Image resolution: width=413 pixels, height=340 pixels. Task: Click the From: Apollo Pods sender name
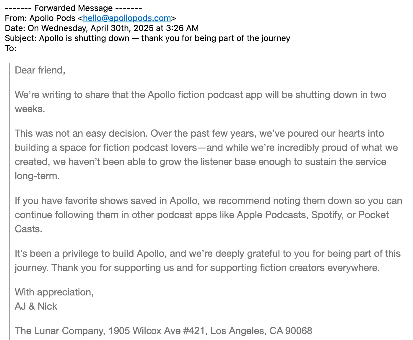[x=52, y=18]
